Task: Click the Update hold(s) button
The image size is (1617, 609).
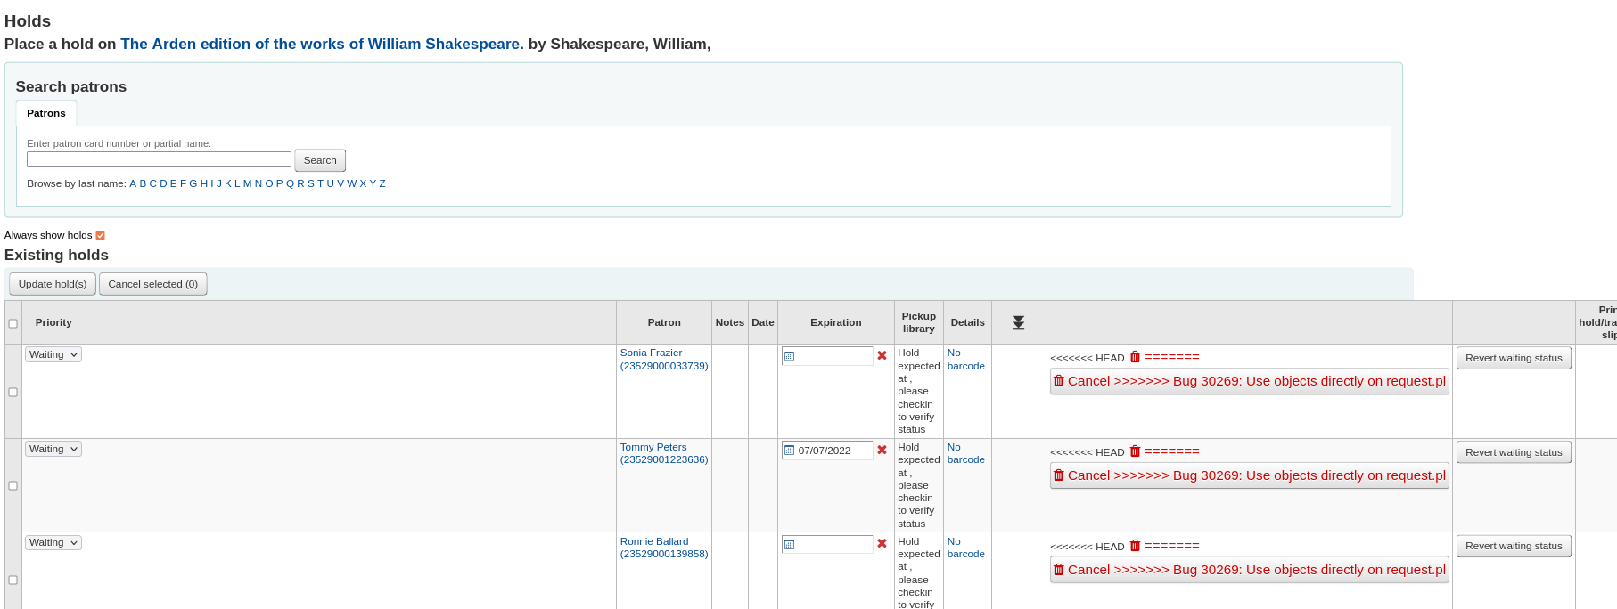Action: pos(53,284)
